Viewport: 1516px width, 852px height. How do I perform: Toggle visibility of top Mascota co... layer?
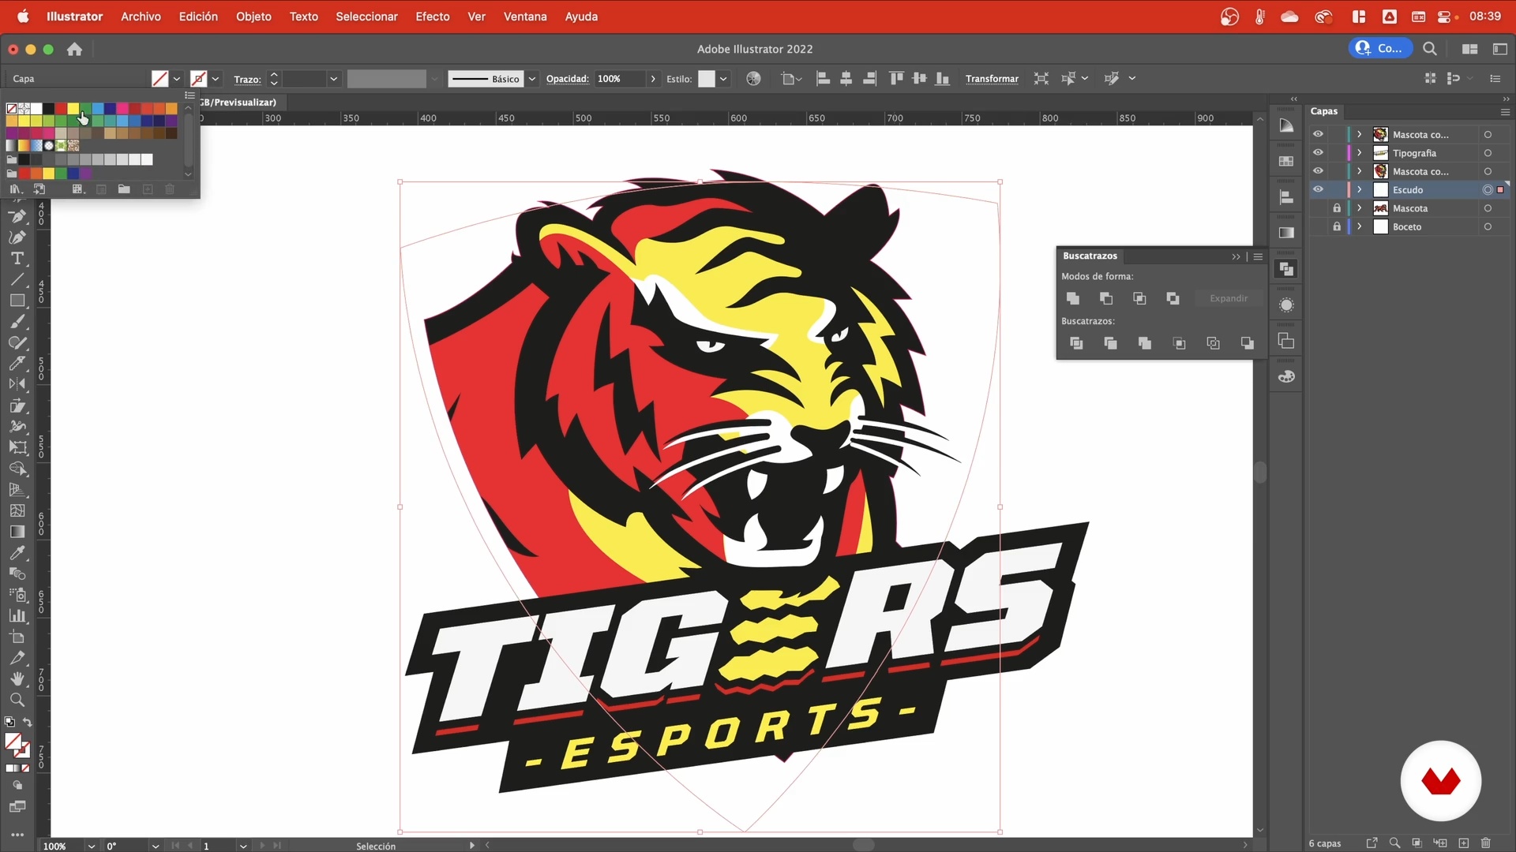pos(1318,134)
